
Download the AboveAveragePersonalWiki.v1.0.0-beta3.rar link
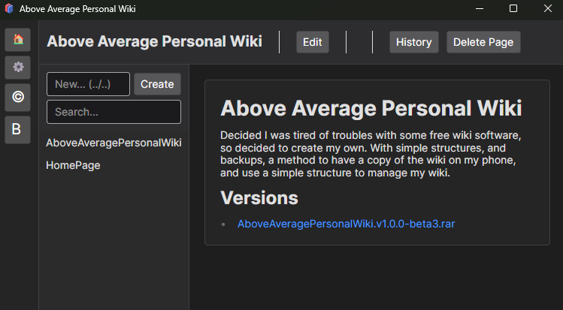click(346, 224)
